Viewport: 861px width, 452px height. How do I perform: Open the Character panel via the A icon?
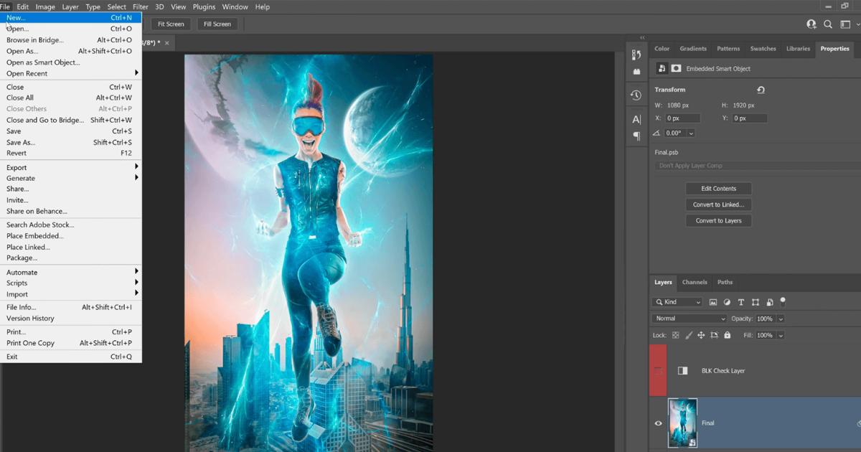(636, 118)
